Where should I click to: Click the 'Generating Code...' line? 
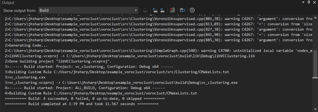[26, 45]
